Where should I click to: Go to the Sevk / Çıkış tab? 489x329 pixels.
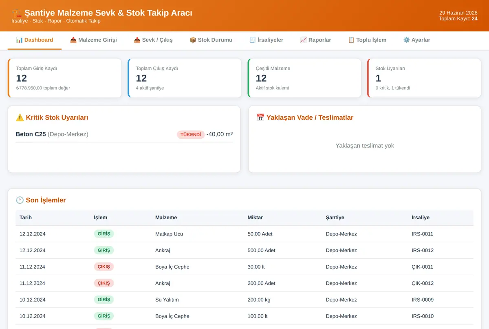coord(153,40)
